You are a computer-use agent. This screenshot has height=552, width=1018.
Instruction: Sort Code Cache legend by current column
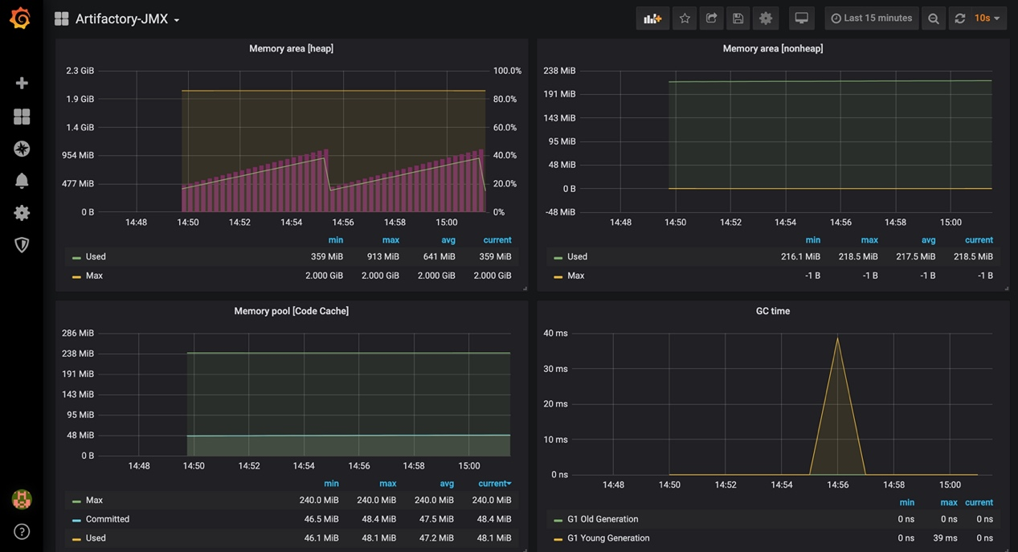(494, 484)
